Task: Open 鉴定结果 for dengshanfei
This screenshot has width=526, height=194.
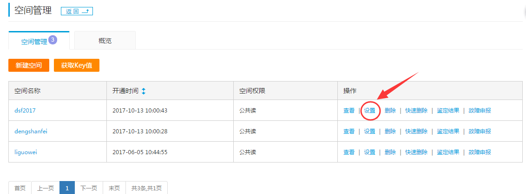Action: [x=448, y=131]
